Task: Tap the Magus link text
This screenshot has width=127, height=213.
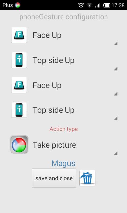Action: point(63,163)
